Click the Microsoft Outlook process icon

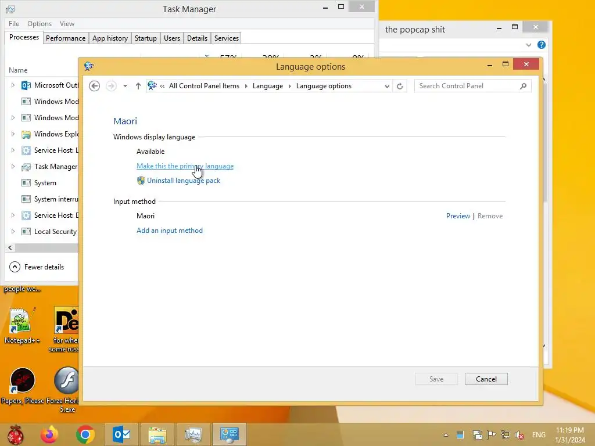26,85
